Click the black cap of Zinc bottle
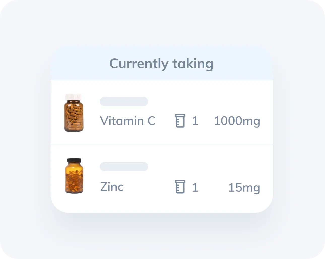Image resolution: width=325 pixels, height=259 pixels. [x=74, y=161]
